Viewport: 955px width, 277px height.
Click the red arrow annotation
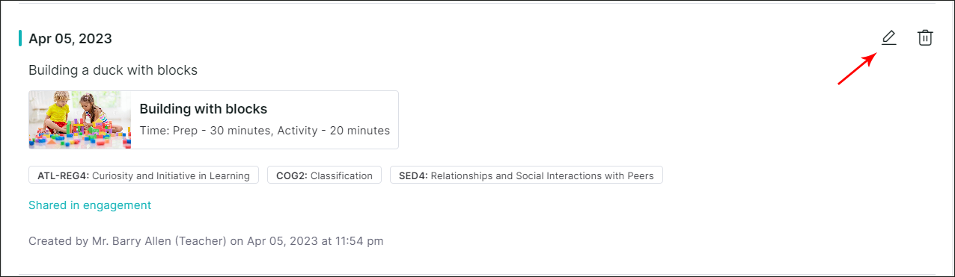click(857, 69)
